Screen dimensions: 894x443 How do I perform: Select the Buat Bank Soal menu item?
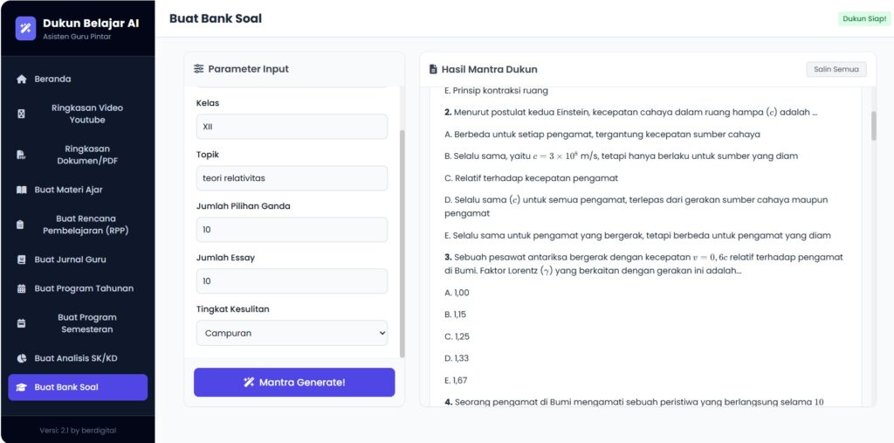click(x=78, y=387)
